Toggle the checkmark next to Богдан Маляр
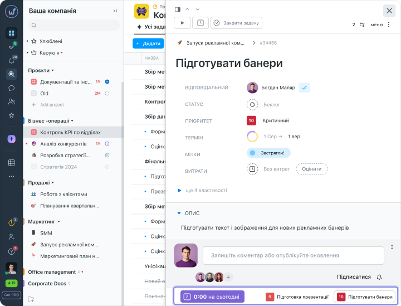Viewport: 401px width, 306px height. [x=304, y=88]
